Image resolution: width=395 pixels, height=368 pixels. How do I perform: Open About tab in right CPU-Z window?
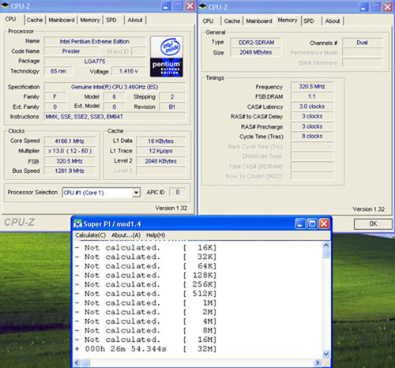tap(333, 21)
